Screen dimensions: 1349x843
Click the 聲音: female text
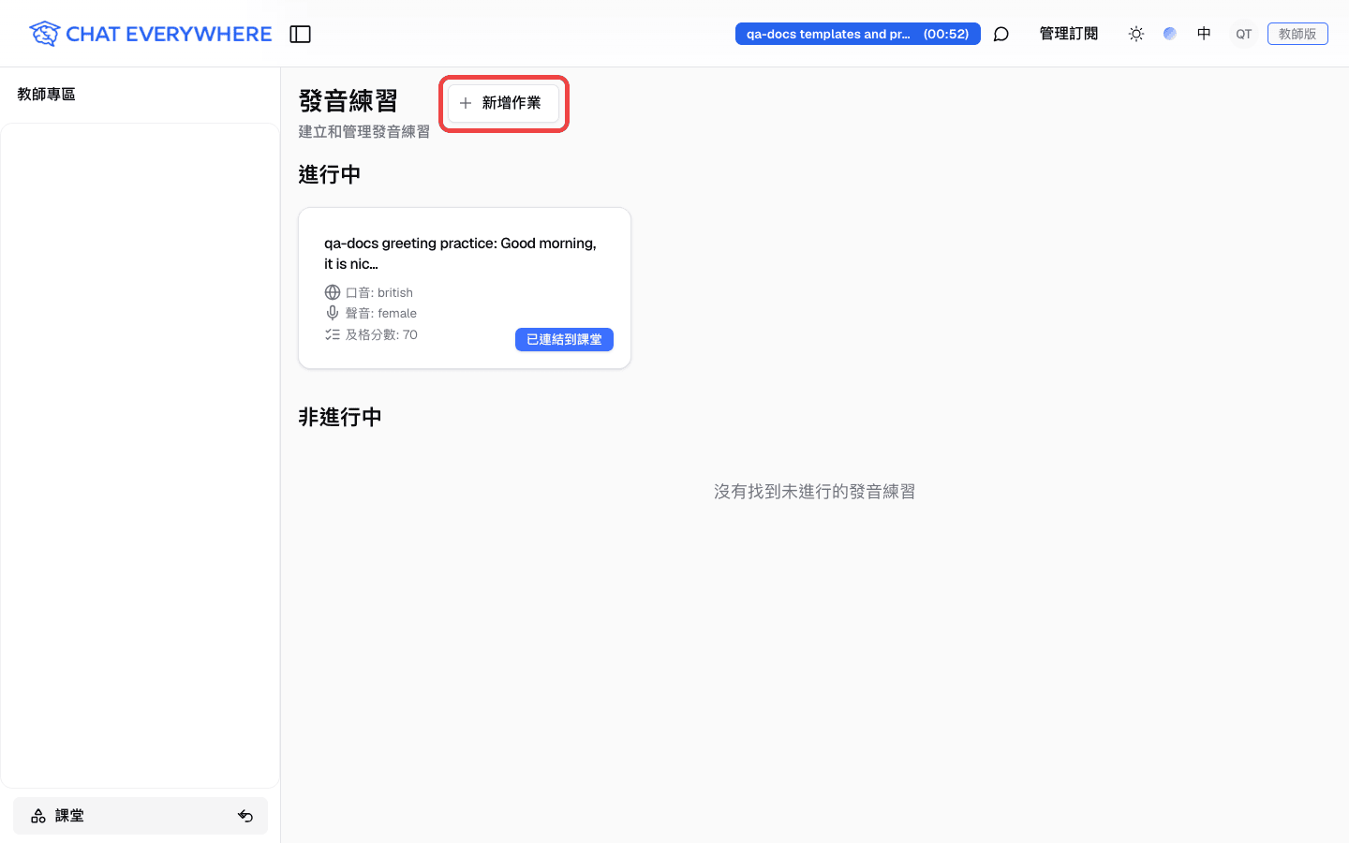point(381,313)
